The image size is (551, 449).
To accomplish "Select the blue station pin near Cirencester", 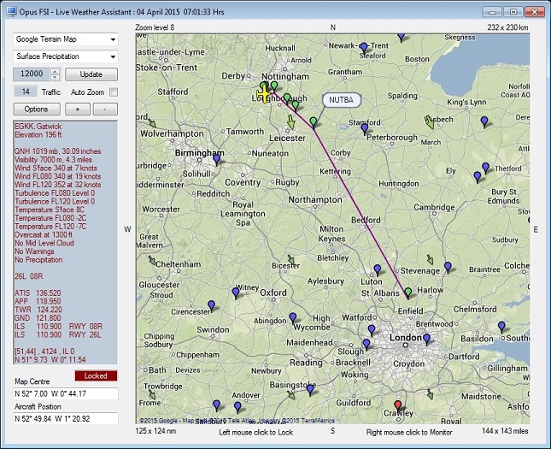I will click(x=211, y=306).
